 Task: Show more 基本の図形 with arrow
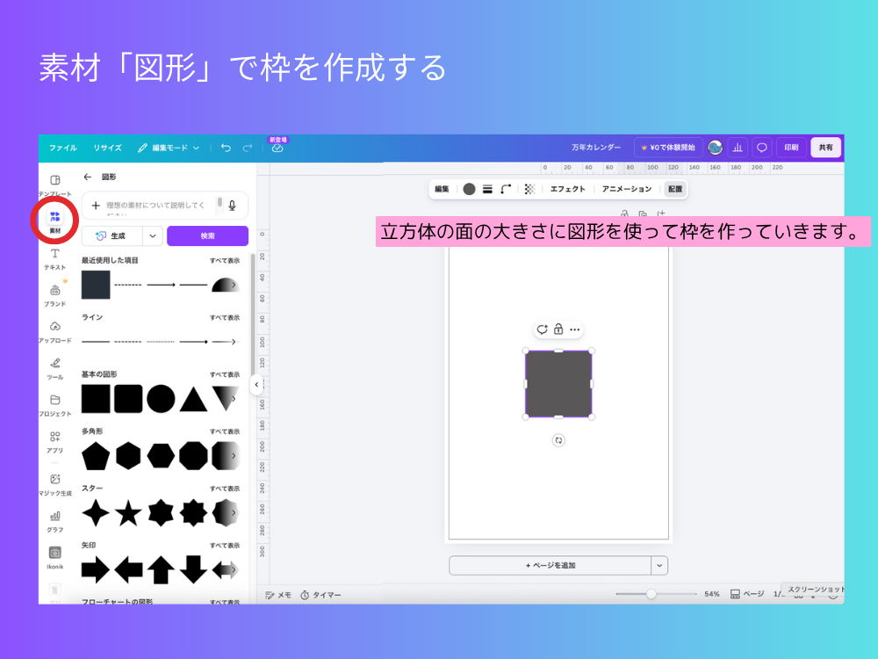[x=234, y=399]
